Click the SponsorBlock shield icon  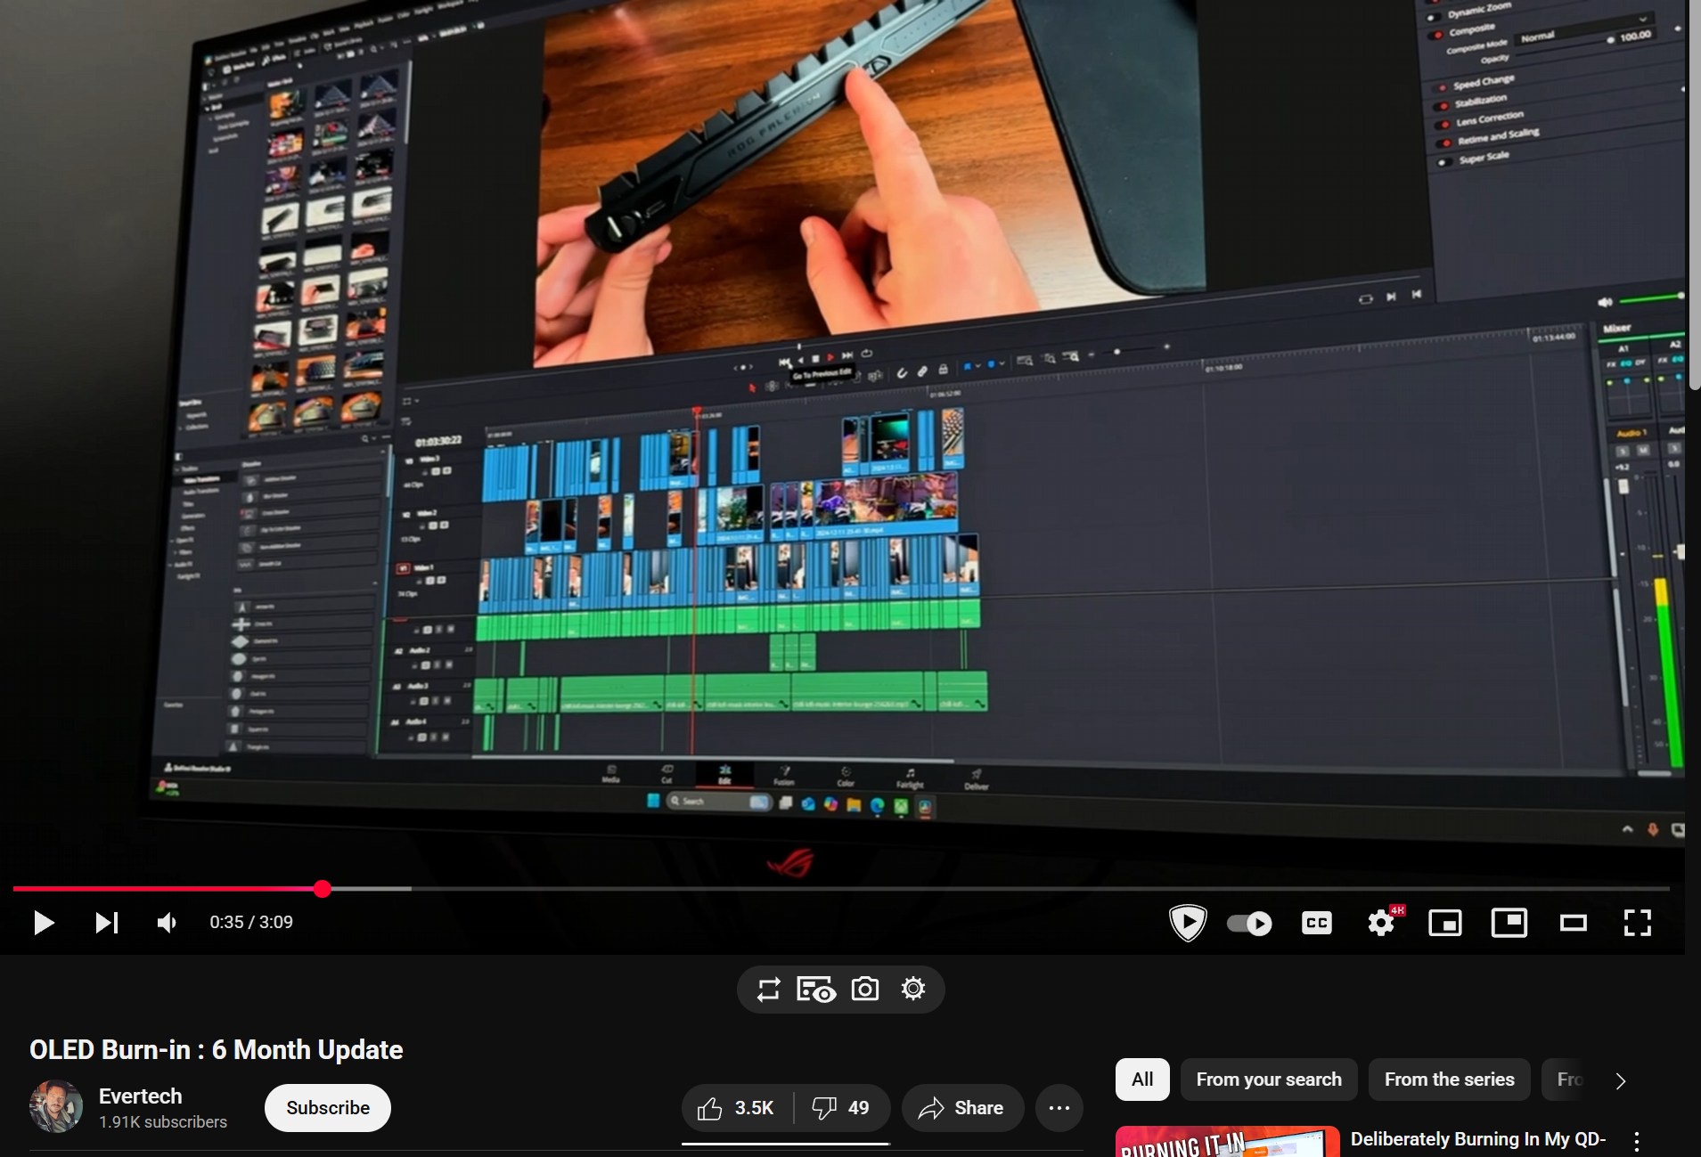click(x=1188, y=923)
